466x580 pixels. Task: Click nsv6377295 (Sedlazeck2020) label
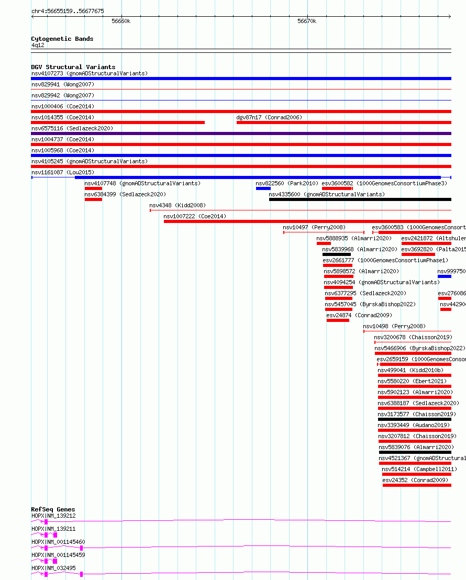365,293
